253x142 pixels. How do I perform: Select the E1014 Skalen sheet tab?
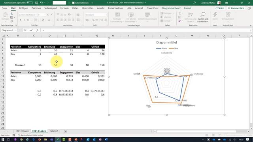(22, 131)
